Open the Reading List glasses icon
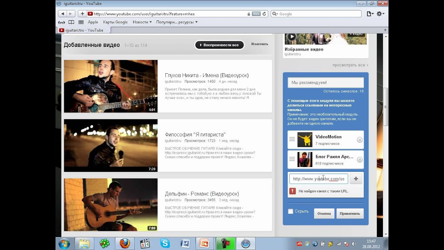This screenshot has height=250, width=444. click(62, 22)
